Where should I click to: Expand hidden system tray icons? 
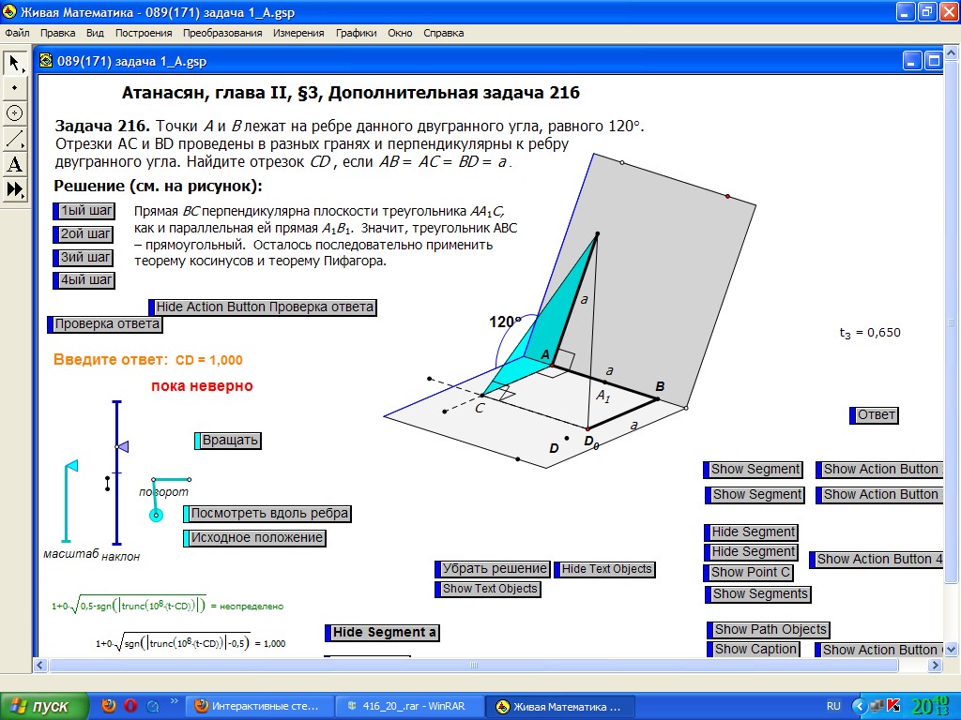click(858, 706)
